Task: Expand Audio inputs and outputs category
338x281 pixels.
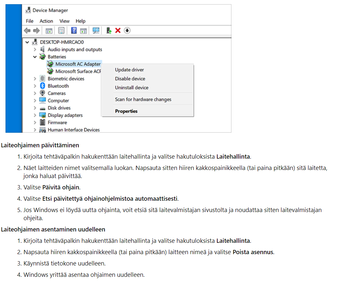Action: pyautogui.click(x=35, y=50)
